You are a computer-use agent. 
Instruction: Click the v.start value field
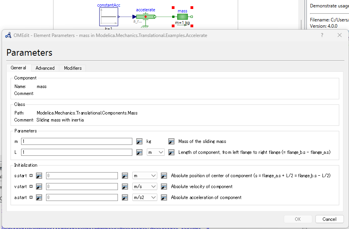[82, 186]
